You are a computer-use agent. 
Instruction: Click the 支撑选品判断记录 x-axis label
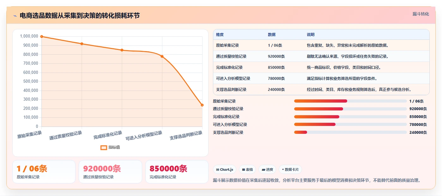click(x=186, y=136)
